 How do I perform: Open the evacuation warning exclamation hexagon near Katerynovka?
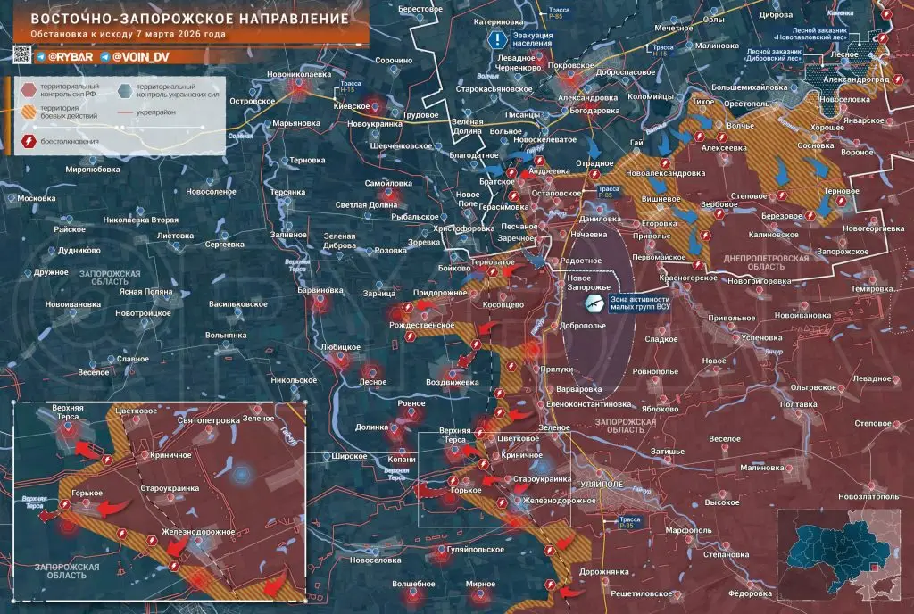coord(497,38)
